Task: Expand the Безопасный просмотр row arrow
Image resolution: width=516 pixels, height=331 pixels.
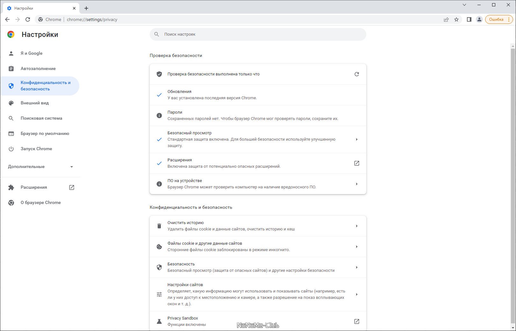Action: (356, 139)
